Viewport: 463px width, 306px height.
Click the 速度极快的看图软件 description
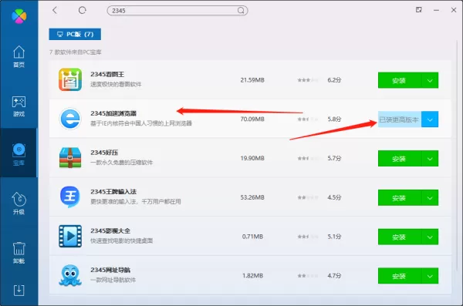[x=116, y=84]
